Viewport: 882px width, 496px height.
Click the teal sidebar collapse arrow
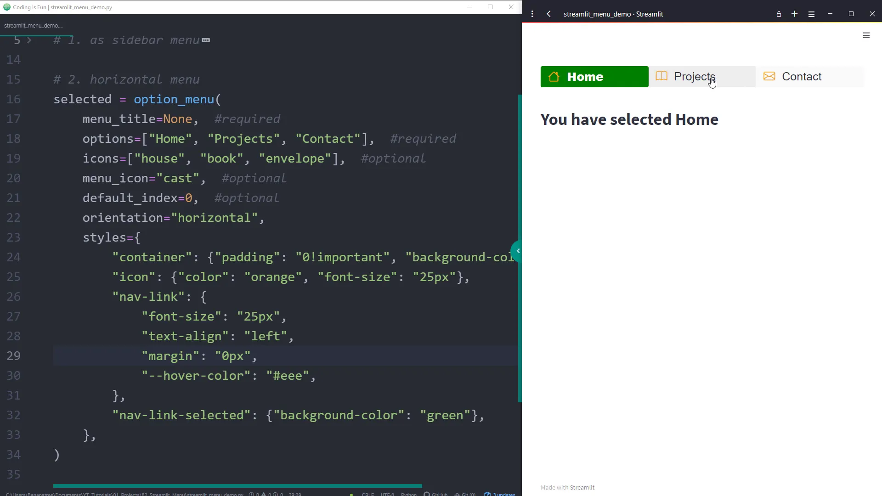coord(518,251)
